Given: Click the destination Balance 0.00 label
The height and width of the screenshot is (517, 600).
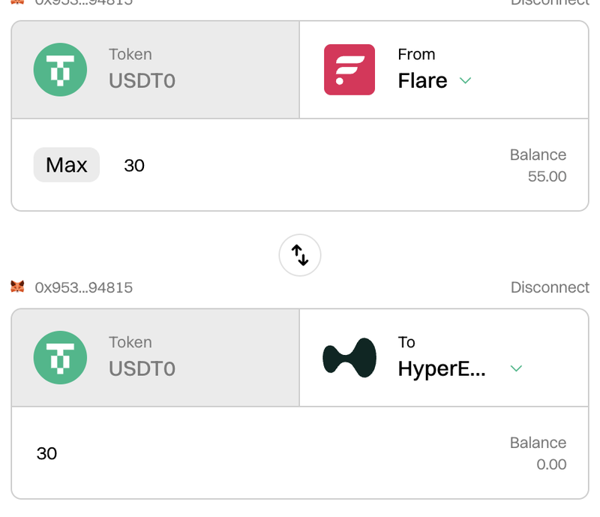Looking at the screenshot, I should 538,453.
